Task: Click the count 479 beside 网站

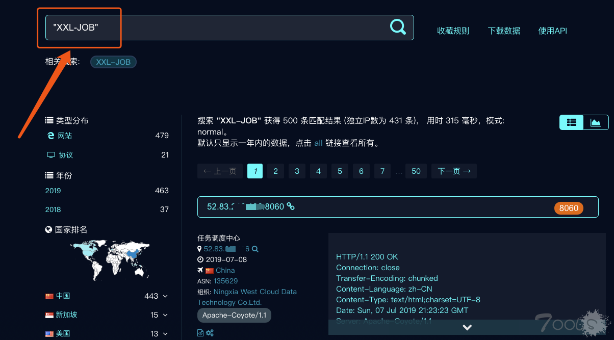Action: (162, 136)
